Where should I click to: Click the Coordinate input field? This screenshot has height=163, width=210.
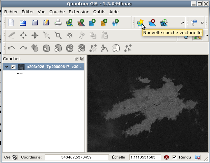[x=76, y=157]
